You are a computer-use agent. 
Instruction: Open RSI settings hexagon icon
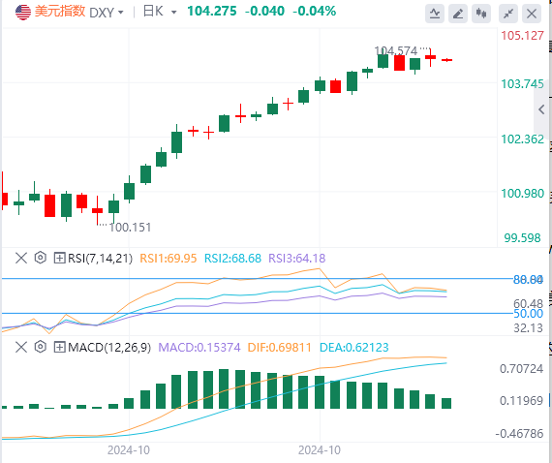(x=41, y=258)
